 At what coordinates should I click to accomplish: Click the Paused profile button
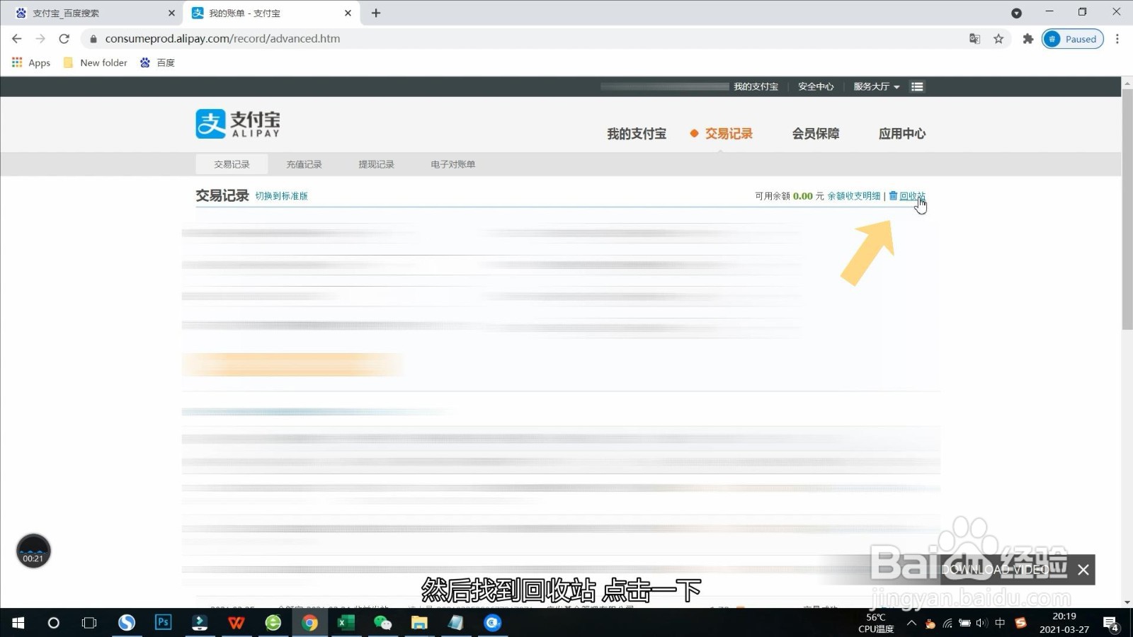[1072, 39]
